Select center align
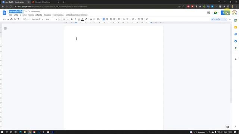The image size is (239, 134). click(107, 19)
